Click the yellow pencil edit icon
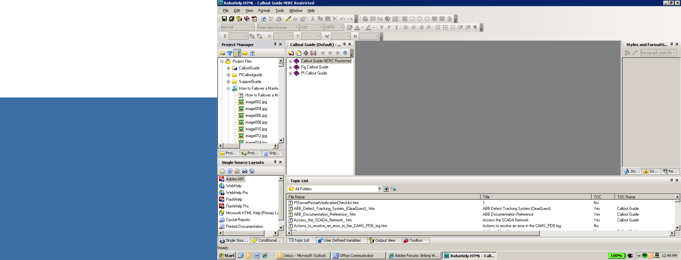This screenshot has width=681, height=260. point(288,19)
